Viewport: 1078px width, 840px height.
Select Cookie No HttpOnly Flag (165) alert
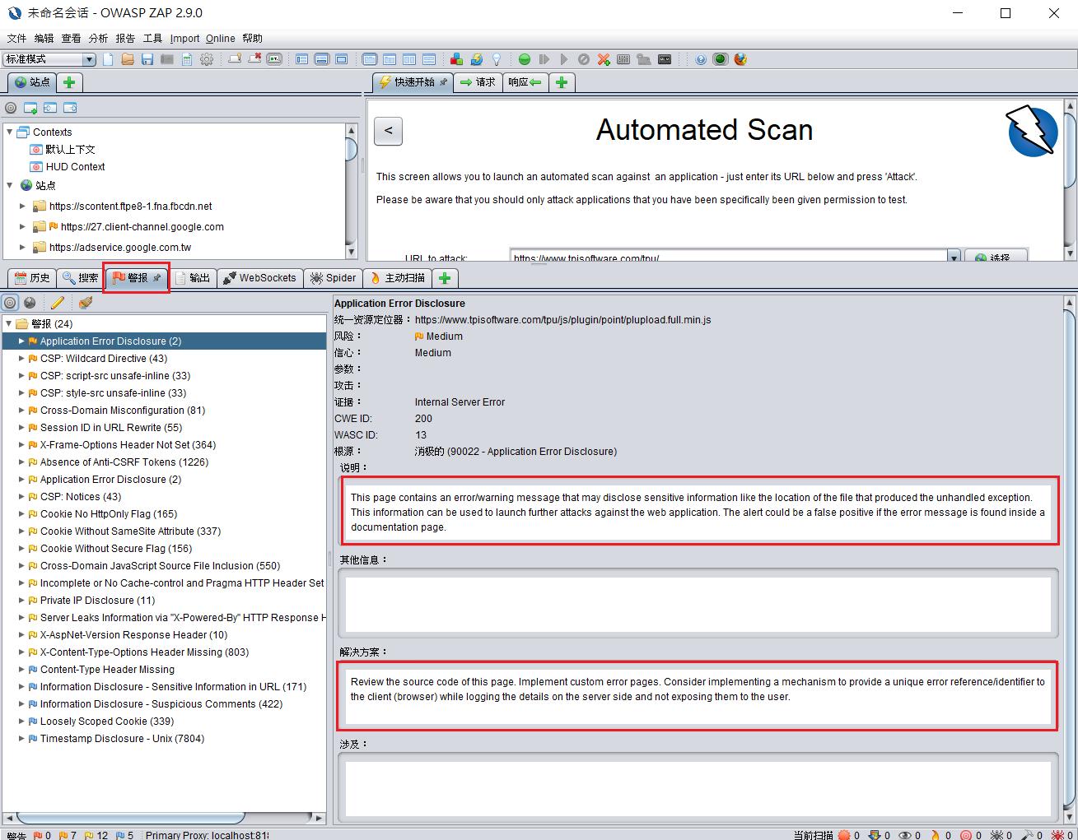[109, 514]
